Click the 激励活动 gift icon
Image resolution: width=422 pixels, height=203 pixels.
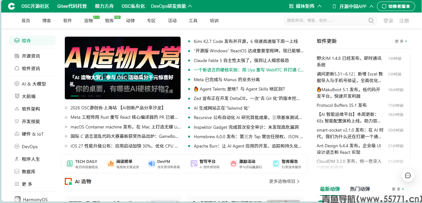point(234,164)
